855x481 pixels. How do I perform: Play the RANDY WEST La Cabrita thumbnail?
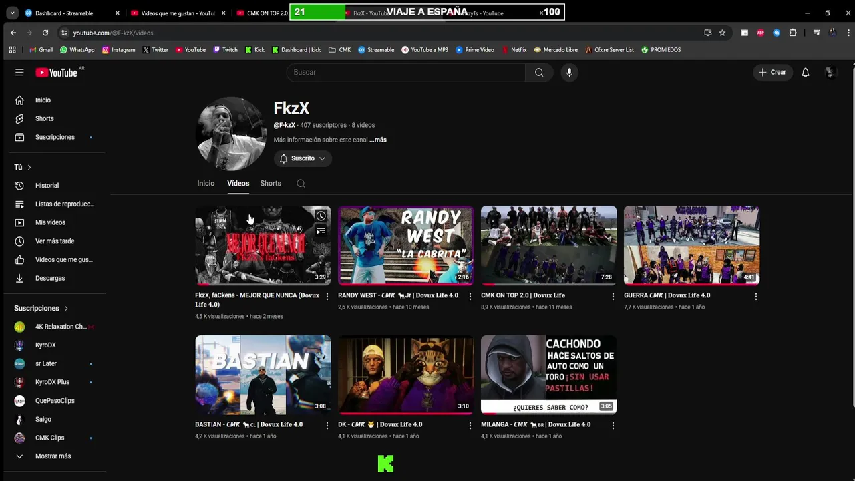pyautogui.click(x=405, y=245)
